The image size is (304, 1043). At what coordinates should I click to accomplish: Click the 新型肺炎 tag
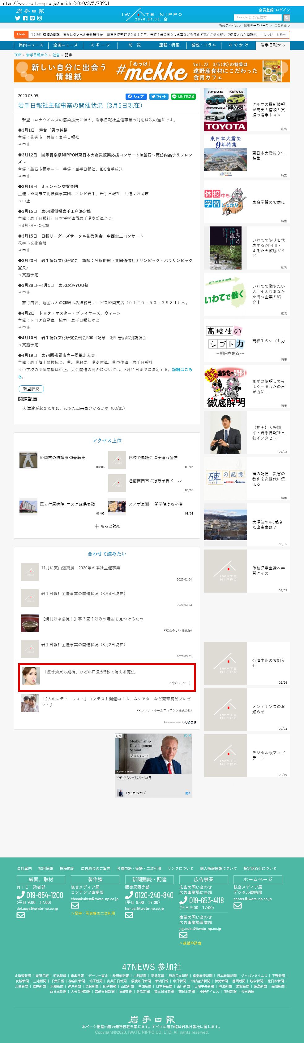pyautogui.click(x=31, y=389)
